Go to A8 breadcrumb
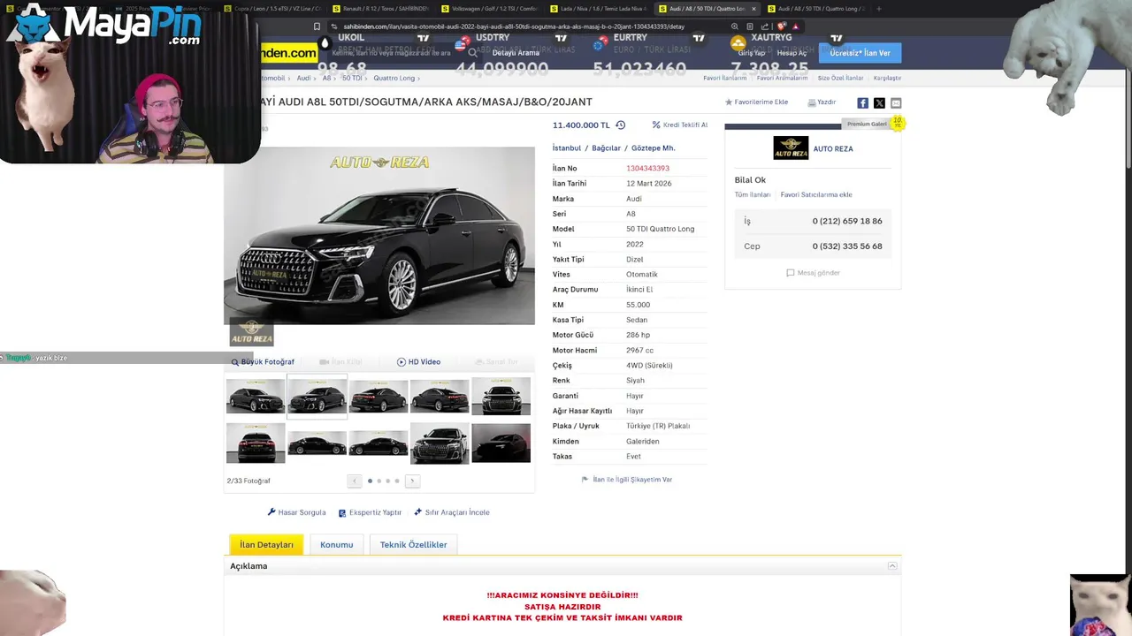1132x636 pixels. (x=326, y=78)
